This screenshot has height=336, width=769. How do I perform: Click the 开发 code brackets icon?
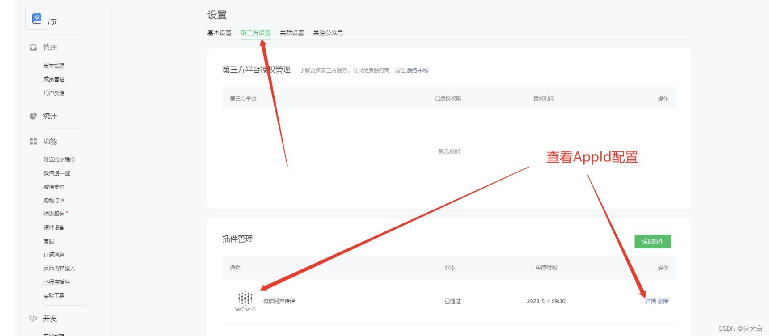tap(33, 319)
